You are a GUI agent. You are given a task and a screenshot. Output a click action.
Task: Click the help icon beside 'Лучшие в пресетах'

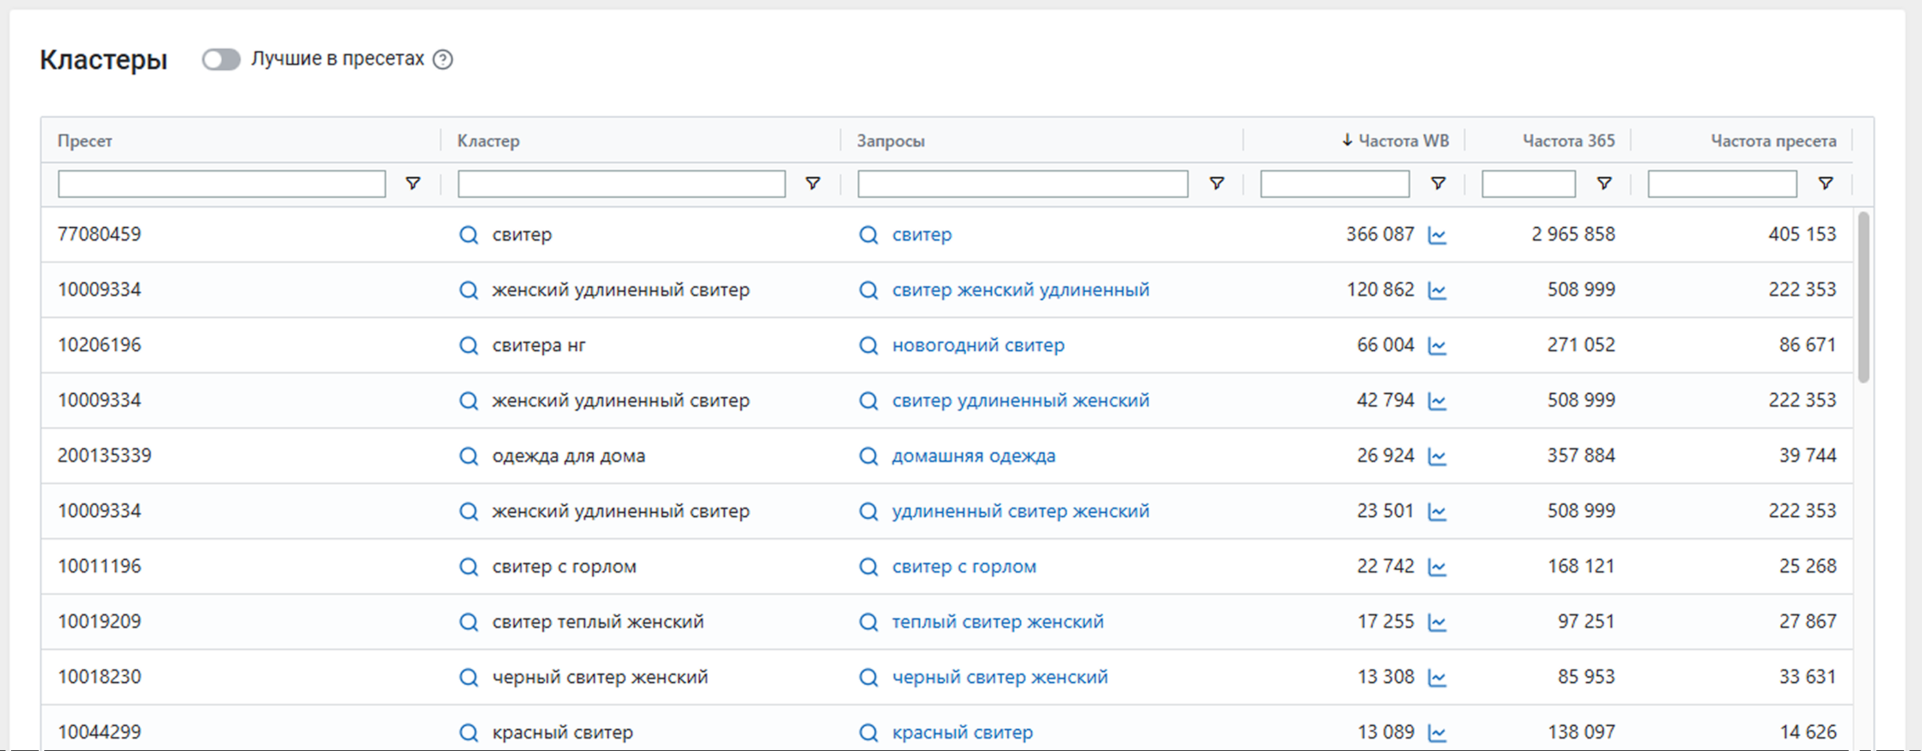[x=443, y=59]
